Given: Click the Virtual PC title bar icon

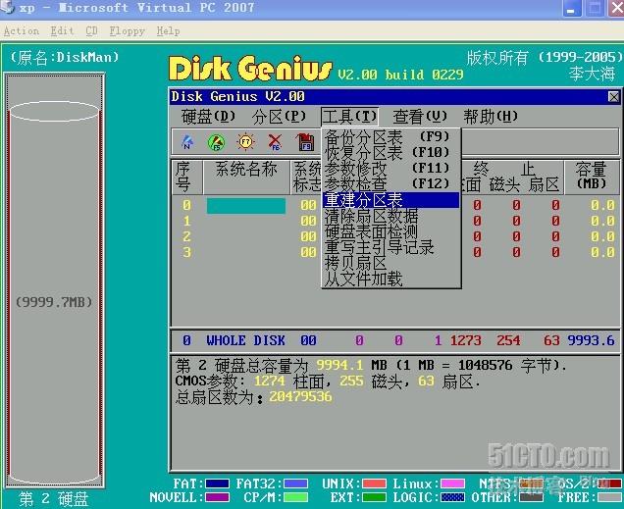Looking at the screenshot, I should 7,7.
